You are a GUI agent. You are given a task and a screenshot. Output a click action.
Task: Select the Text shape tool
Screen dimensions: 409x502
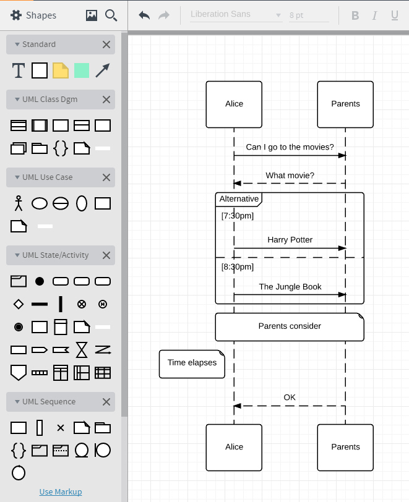(x=19, y=70)
